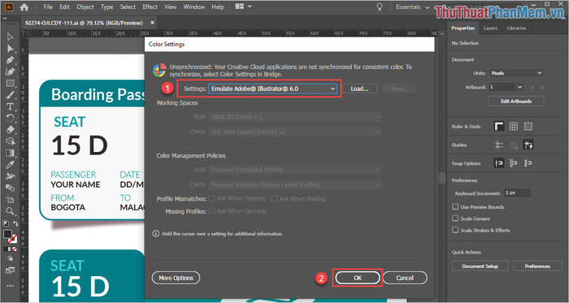569x303 pixels.
Task: Toggle Show Guides icon
Action: pos(499,145)
